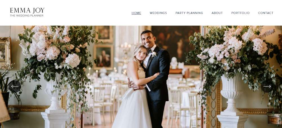Click the framed portrait painting behind couple
The width and height of the screenshot is (282, 128).
tap(103, 57)
